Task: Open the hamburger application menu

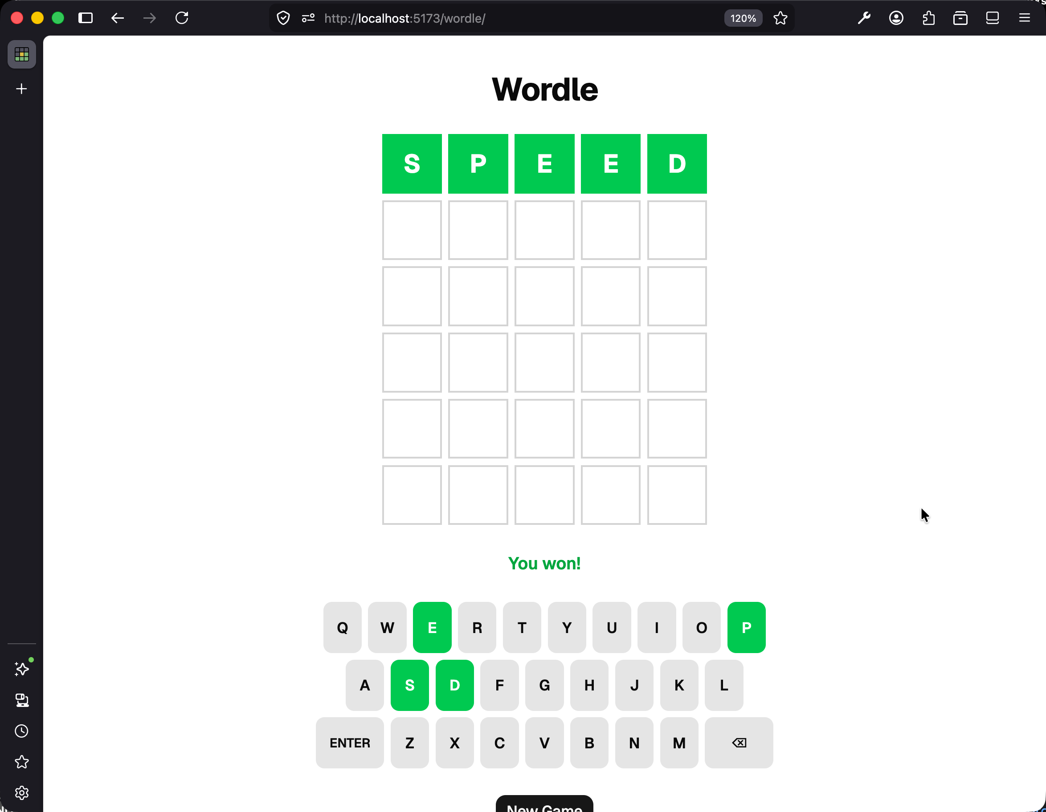Action: pyautogui.click(x=1025, y=18)
